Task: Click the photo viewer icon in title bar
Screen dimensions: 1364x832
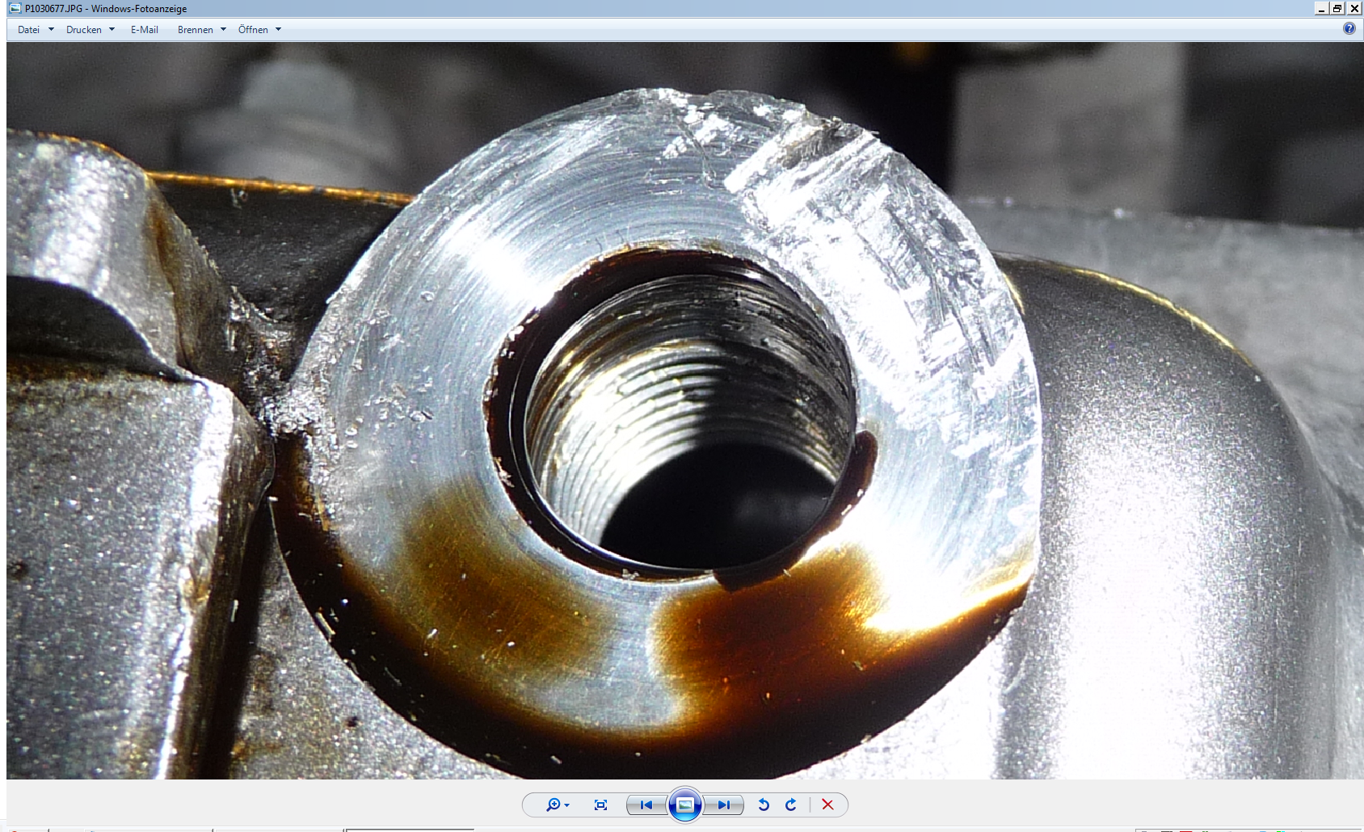Action: tap(15, 8)
